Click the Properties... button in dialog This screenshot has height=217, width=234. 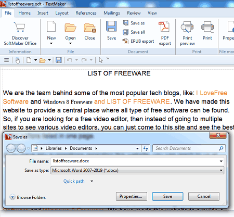tap(132, 196)
